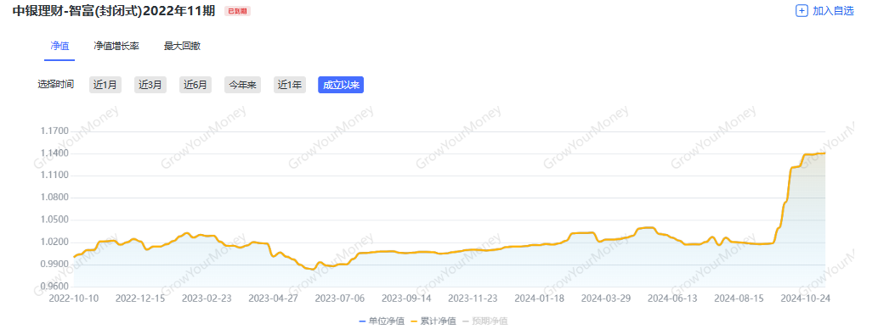The image size is (878, 329).
Task: Select the 近6月 time range
Action: (195, 85)
